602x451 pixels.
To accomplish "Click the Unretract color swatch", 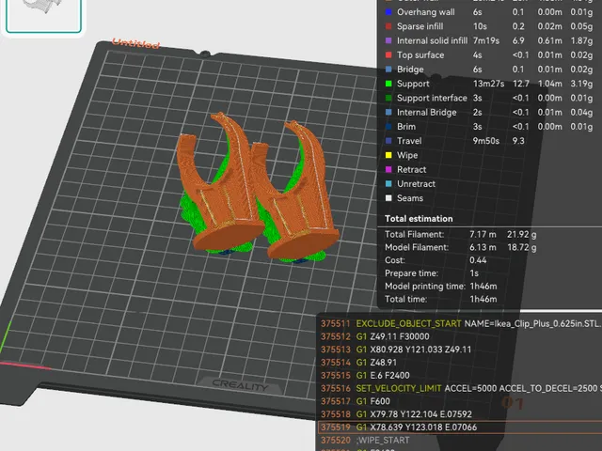I will pos(388,184).
